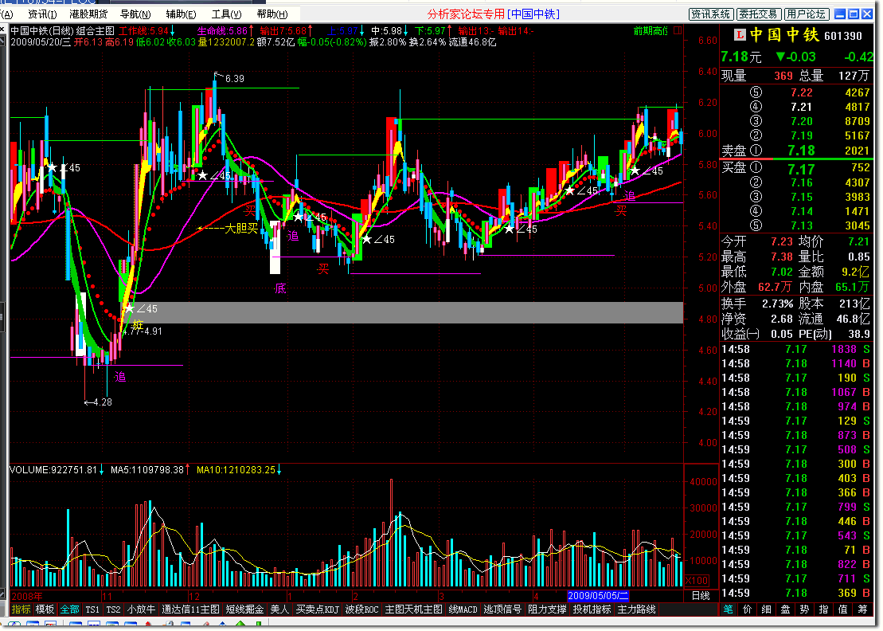Image resolution: width=883 pixels, height=631 pixels.
Task: Open the 辅助(E) menu
Action: (x=181, y=14)
